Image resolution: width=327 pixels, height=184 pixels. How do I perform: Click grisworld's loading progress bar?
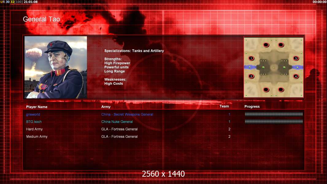tap(274, 114)
